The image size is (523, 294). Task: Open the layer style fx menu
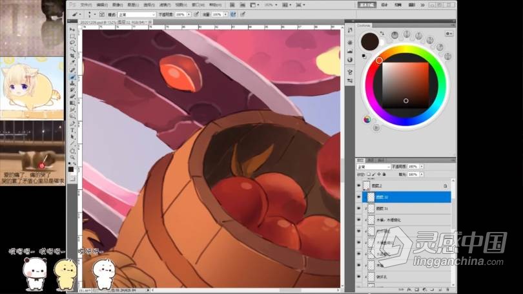[x=409, y=289]
